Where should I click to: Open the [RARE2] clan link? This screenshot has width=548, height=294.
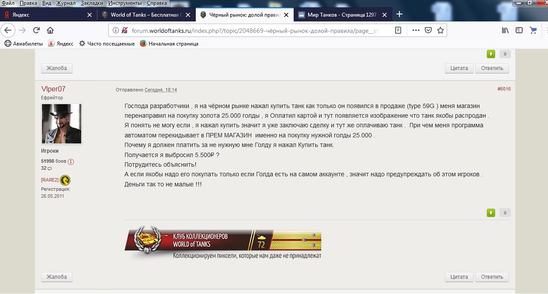[x=50, y=180]
